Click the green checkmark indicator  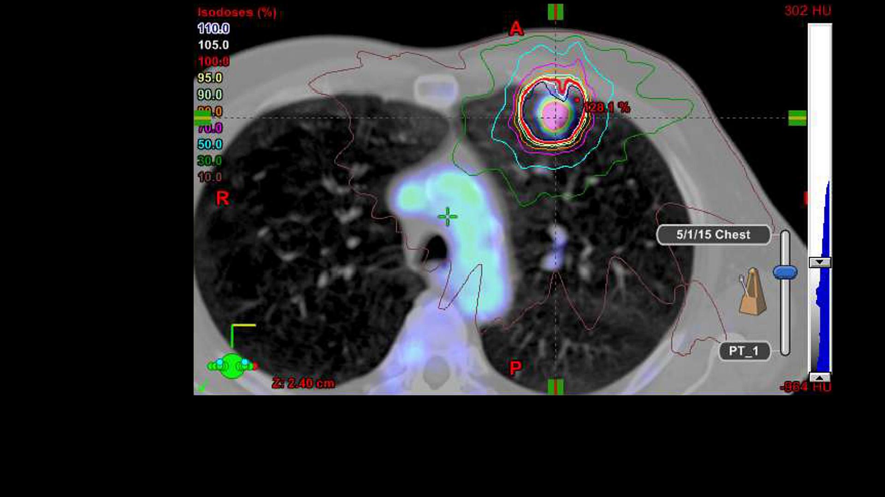click(x=201, y=387)
